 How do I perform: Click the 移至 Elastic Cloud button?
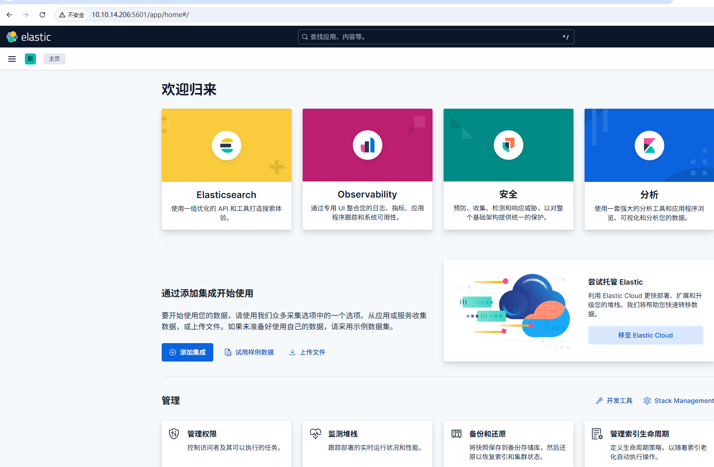(646, 335)
